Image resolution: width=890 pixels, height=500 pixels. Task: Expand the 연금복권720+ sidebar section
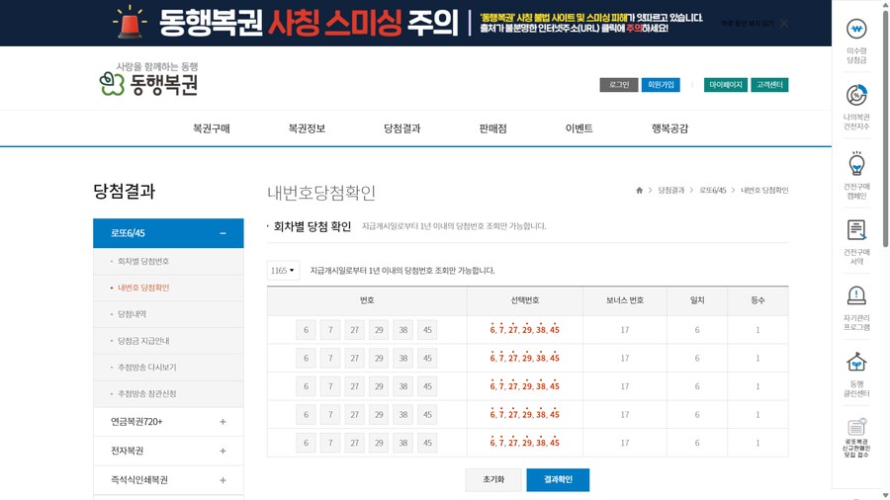pyautogui.click(x=222, y=422)
